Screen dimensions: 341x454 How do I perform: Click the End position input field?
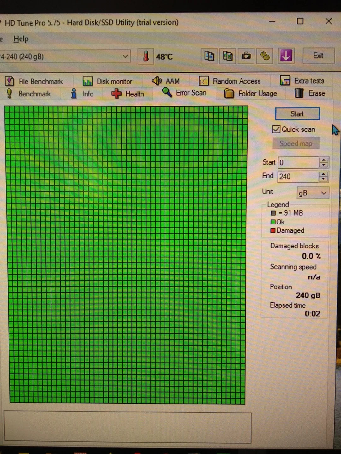click(x=298, y=176)
